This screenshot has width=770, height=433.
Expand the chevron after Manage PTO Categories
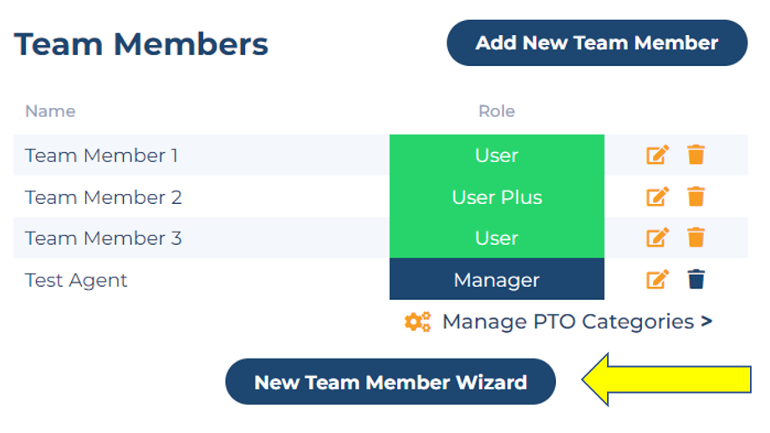[706, 322]
